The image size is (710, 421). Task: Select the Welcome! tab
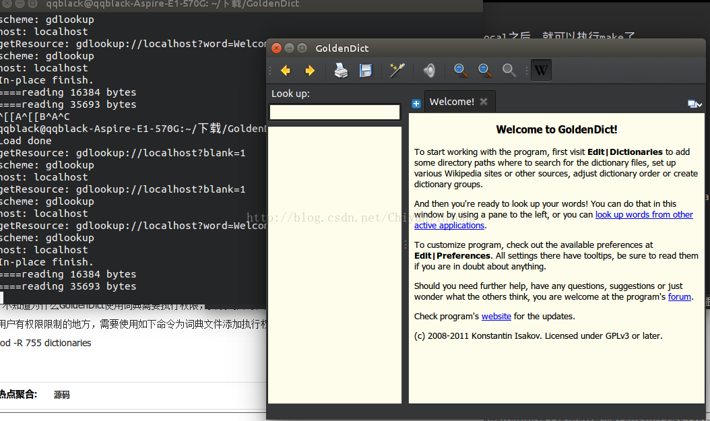pyautogui.click(x=451, y=102)
